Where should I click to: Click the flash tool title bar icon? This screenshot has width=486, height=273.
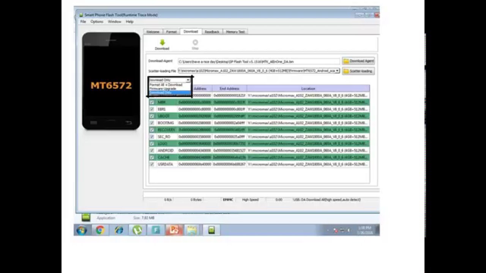click(x=81, y=15)
